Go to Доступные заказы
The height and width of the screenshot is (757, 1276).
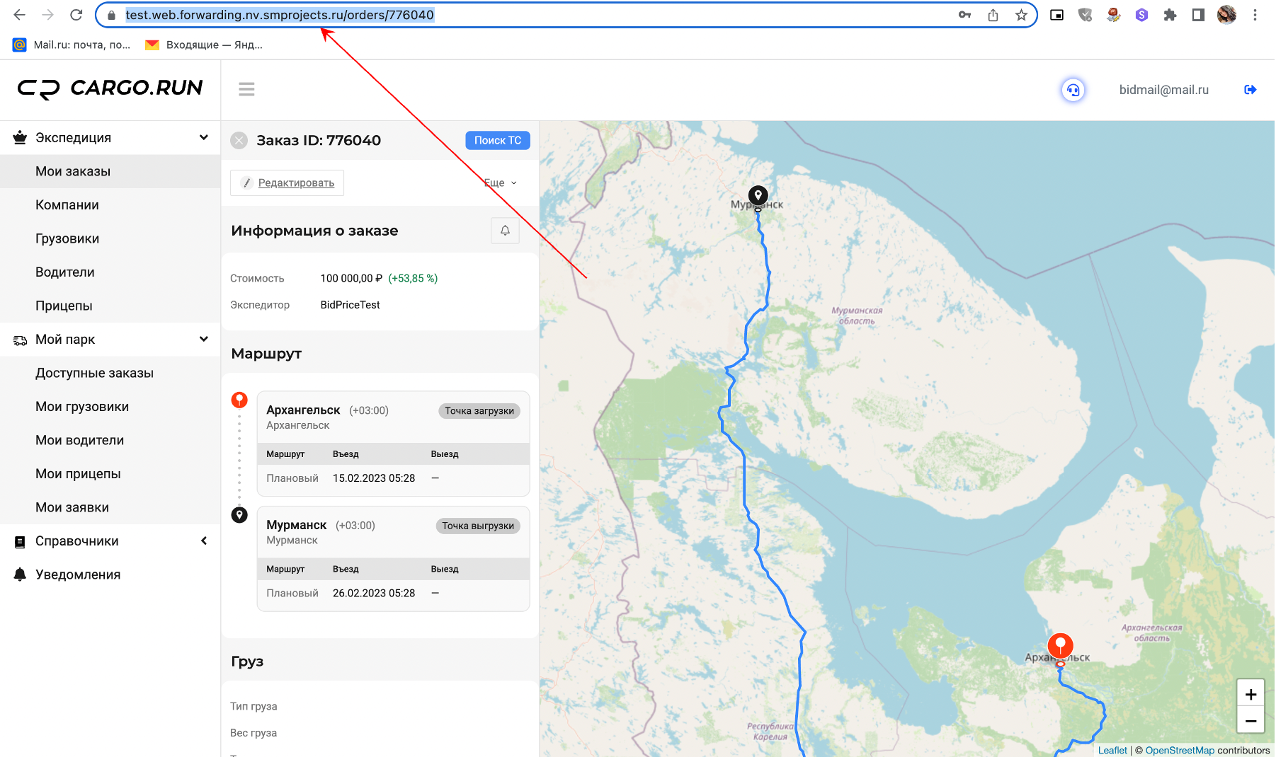point(94,373)
